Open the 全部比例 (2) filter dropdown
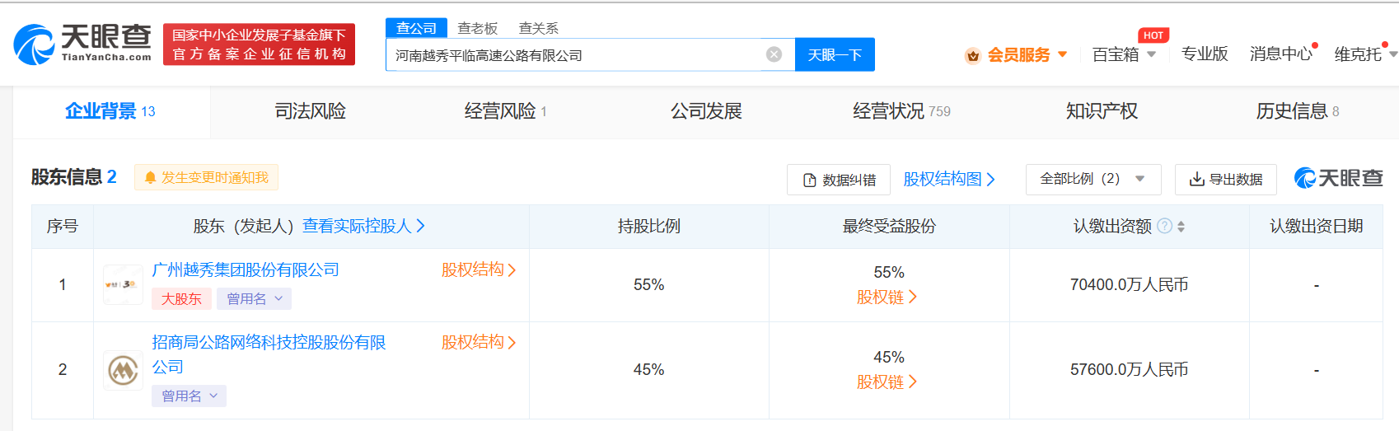The height and width of the screenshot is (431, 1399). pyautogui.click(x=1093, y=179)
